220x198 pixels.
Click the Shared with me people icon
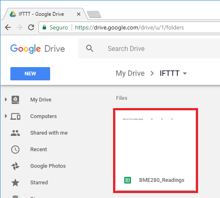[15, 133]
